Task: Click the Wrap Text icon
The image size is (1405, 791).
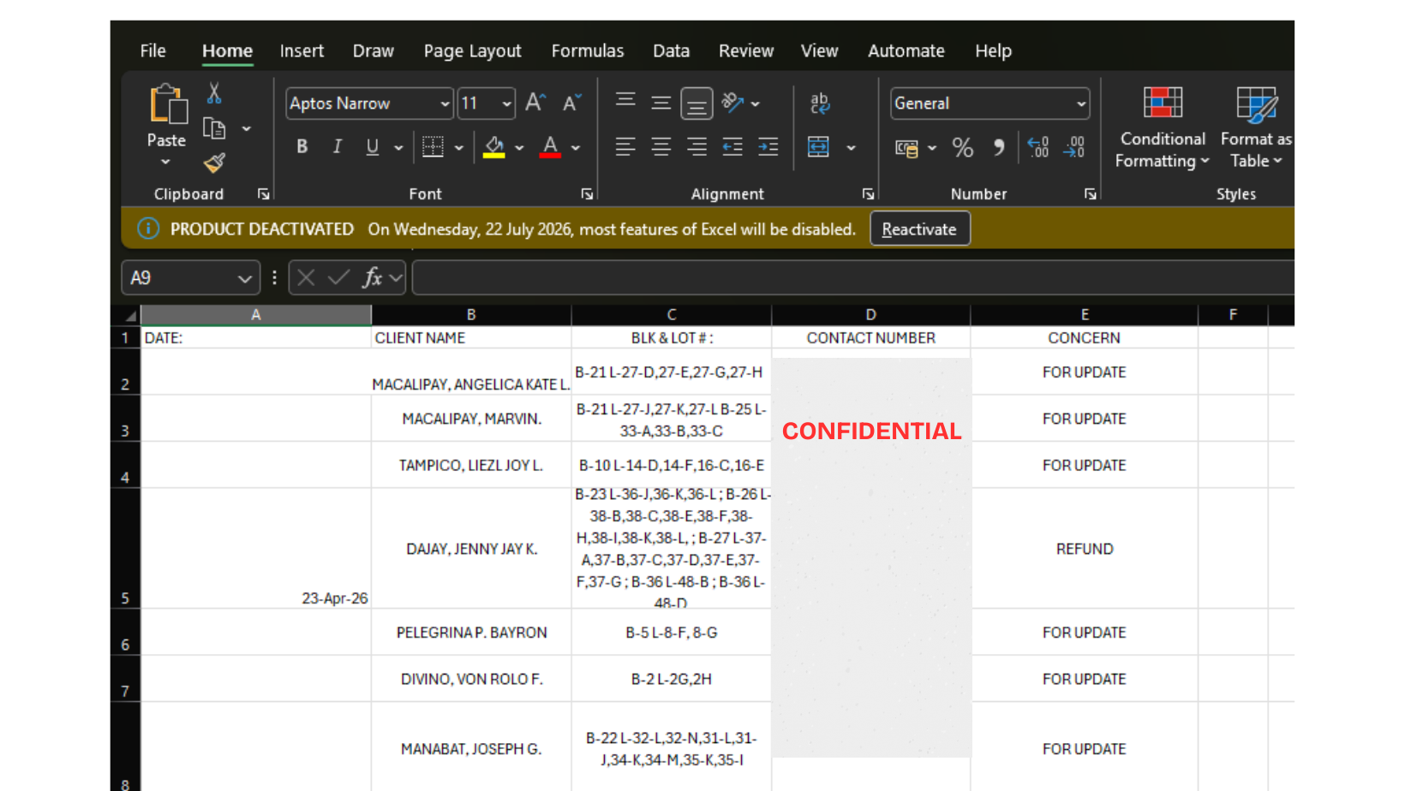Action: [820, 104]
